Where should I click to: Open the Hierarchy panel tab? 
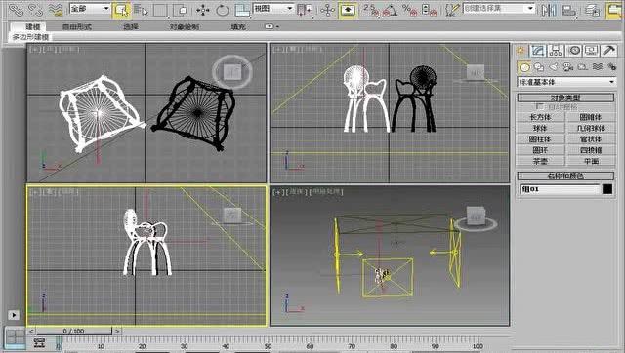point(556,51)
